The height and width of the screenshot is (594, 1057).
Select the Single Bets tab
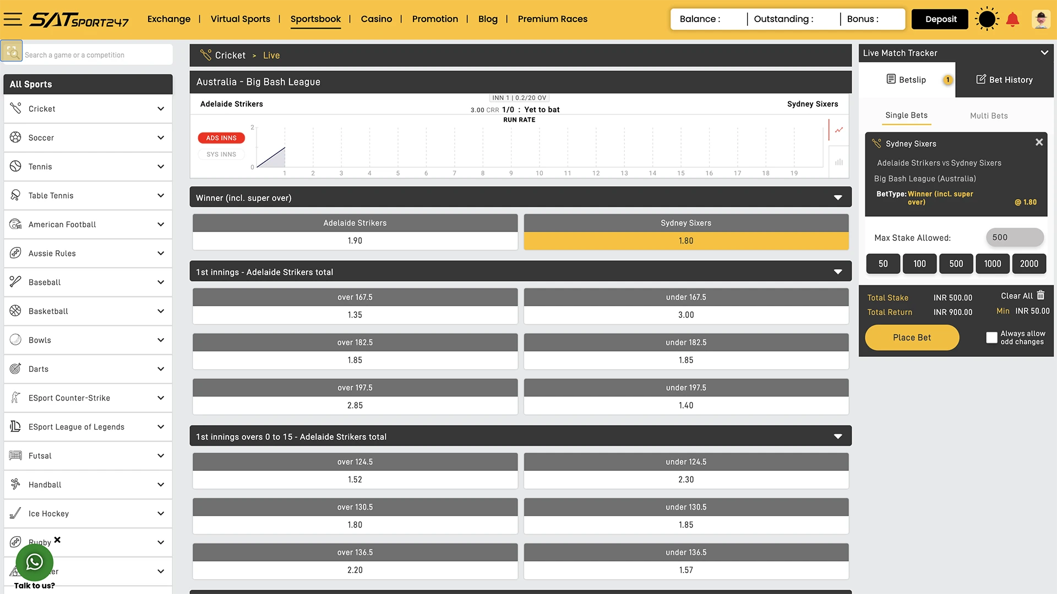(906, 116)
